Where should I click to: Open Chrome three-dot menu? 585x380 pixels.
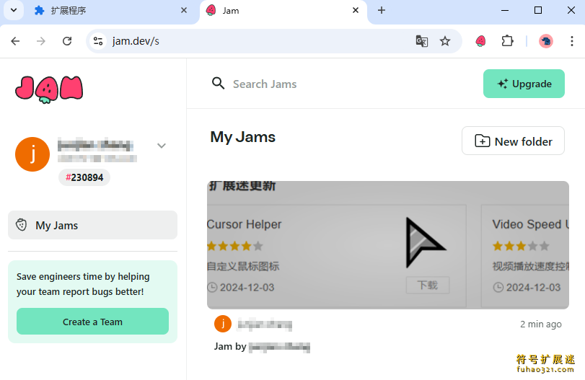coord(571,41)
